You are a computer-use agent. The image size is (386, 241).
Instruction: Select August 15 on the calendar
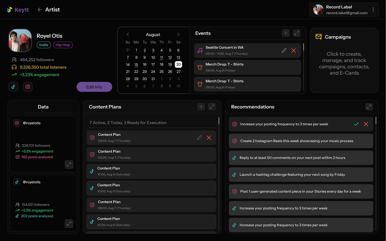point(136,65)
